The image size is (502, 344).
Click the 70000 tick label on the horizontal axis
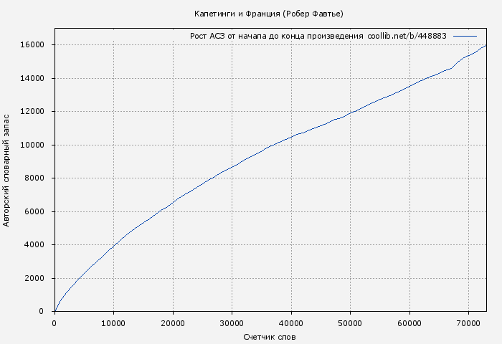click(468, 323)
